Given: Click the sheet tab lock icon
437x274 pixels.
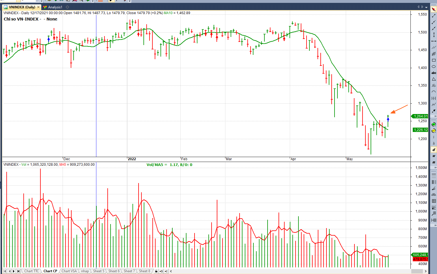Looking at the screenshot, I should pos(156,271).
